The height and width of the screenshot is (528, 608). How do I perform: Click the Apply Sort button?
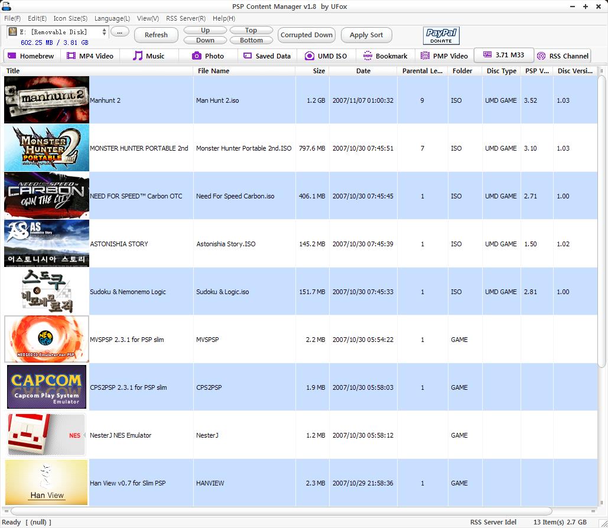click(x=366, y=35)
